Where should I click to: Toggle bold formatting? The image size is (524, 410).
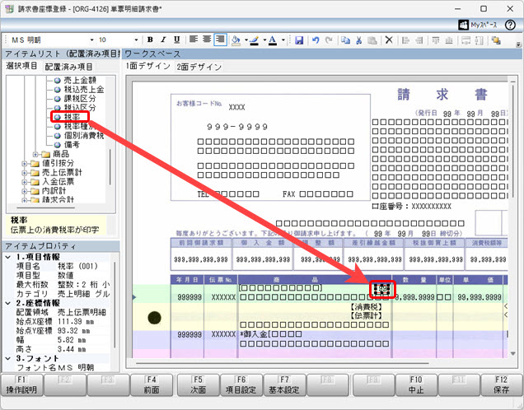(151, 40)
